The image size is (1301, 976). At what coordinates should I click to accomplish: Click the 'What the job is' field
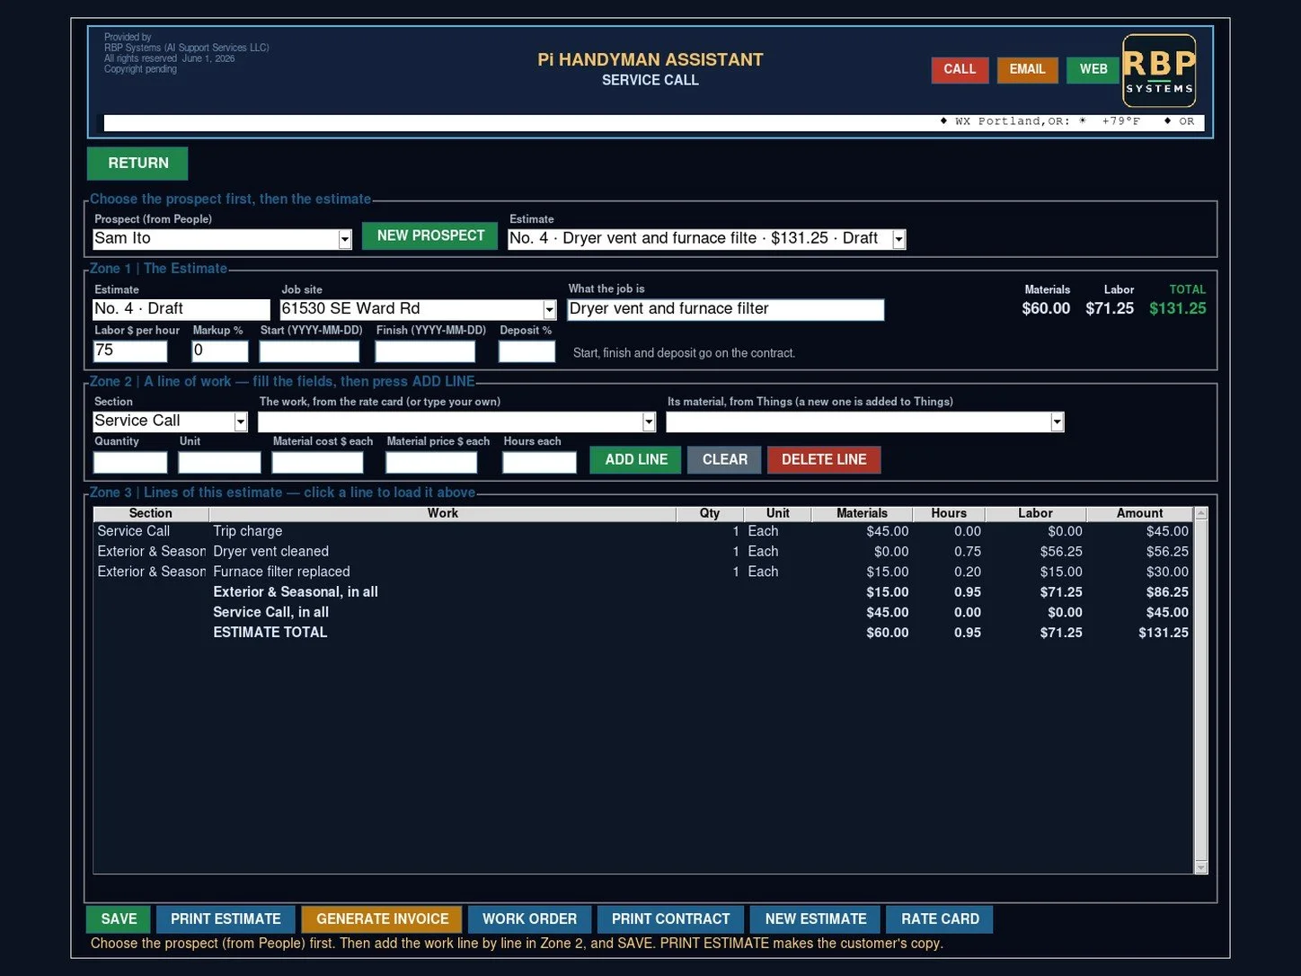pos(726,309)
